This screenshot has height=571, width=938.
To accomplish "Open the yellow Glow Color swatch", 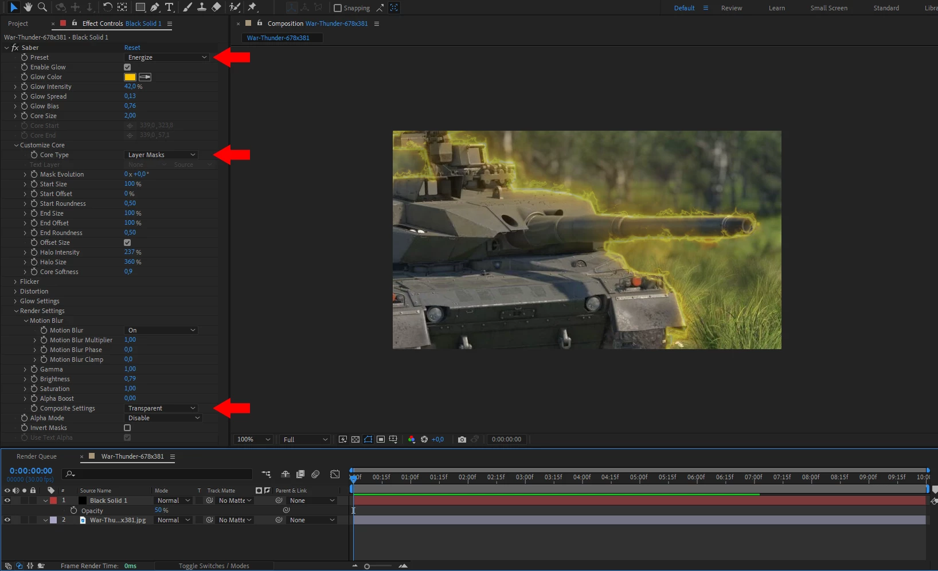I will (x=130, y=77).
